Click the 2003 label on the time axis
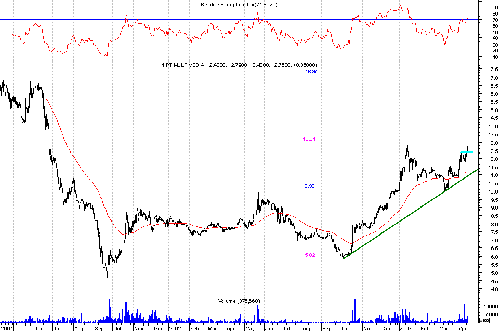This screenshot has width=500, height=331. click(x=405, y=328)
